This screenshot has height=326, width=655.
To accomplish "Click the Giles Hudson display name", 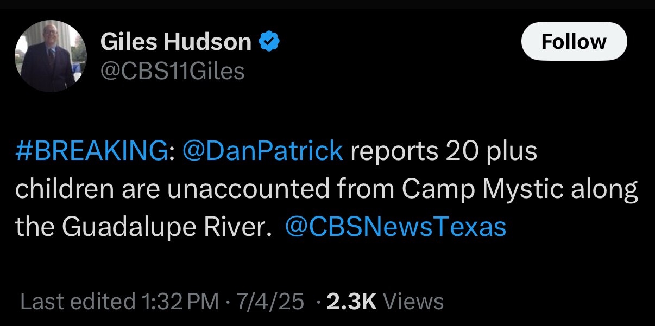I will (178, 41).
